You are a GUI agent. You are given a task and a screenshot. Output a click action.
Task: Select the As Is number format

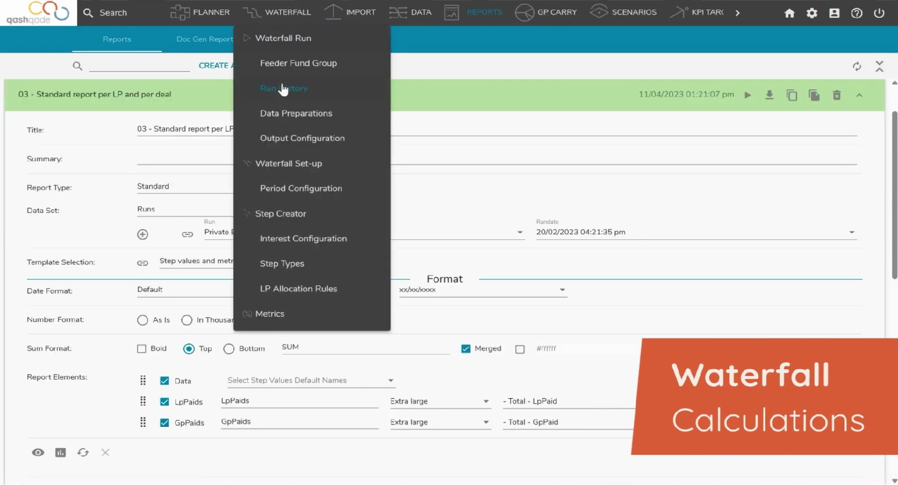[142, 320]
